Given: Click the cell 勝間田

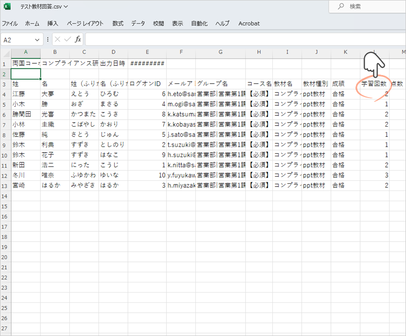Looking at the screenshot, I should pos(26,114).
